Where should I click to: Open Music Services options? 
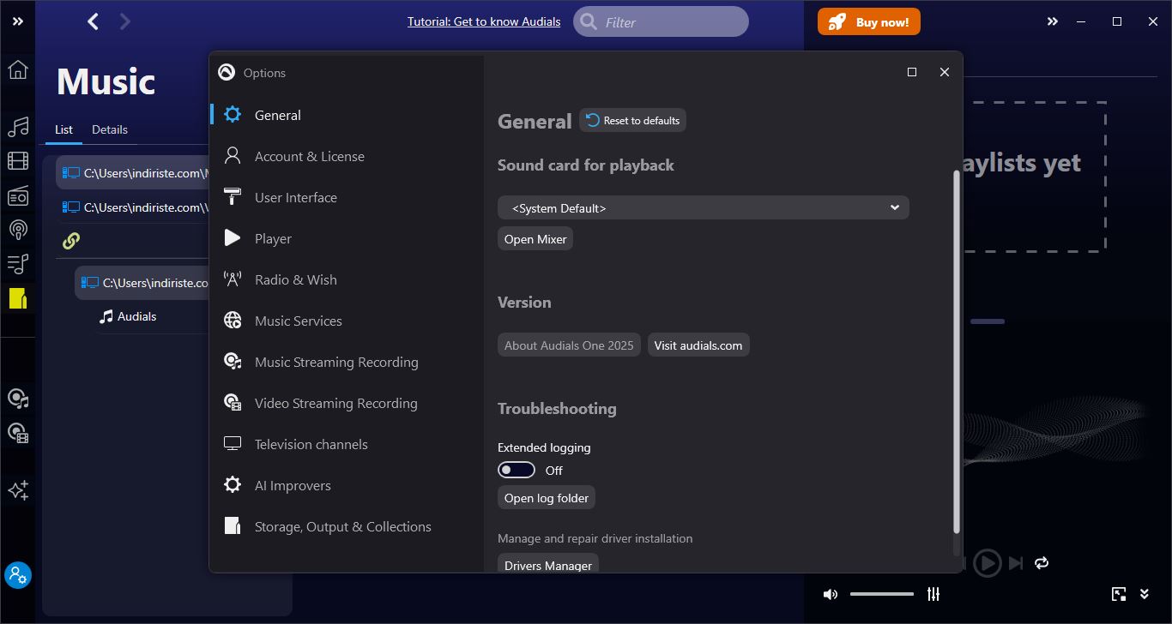[347, 321]
